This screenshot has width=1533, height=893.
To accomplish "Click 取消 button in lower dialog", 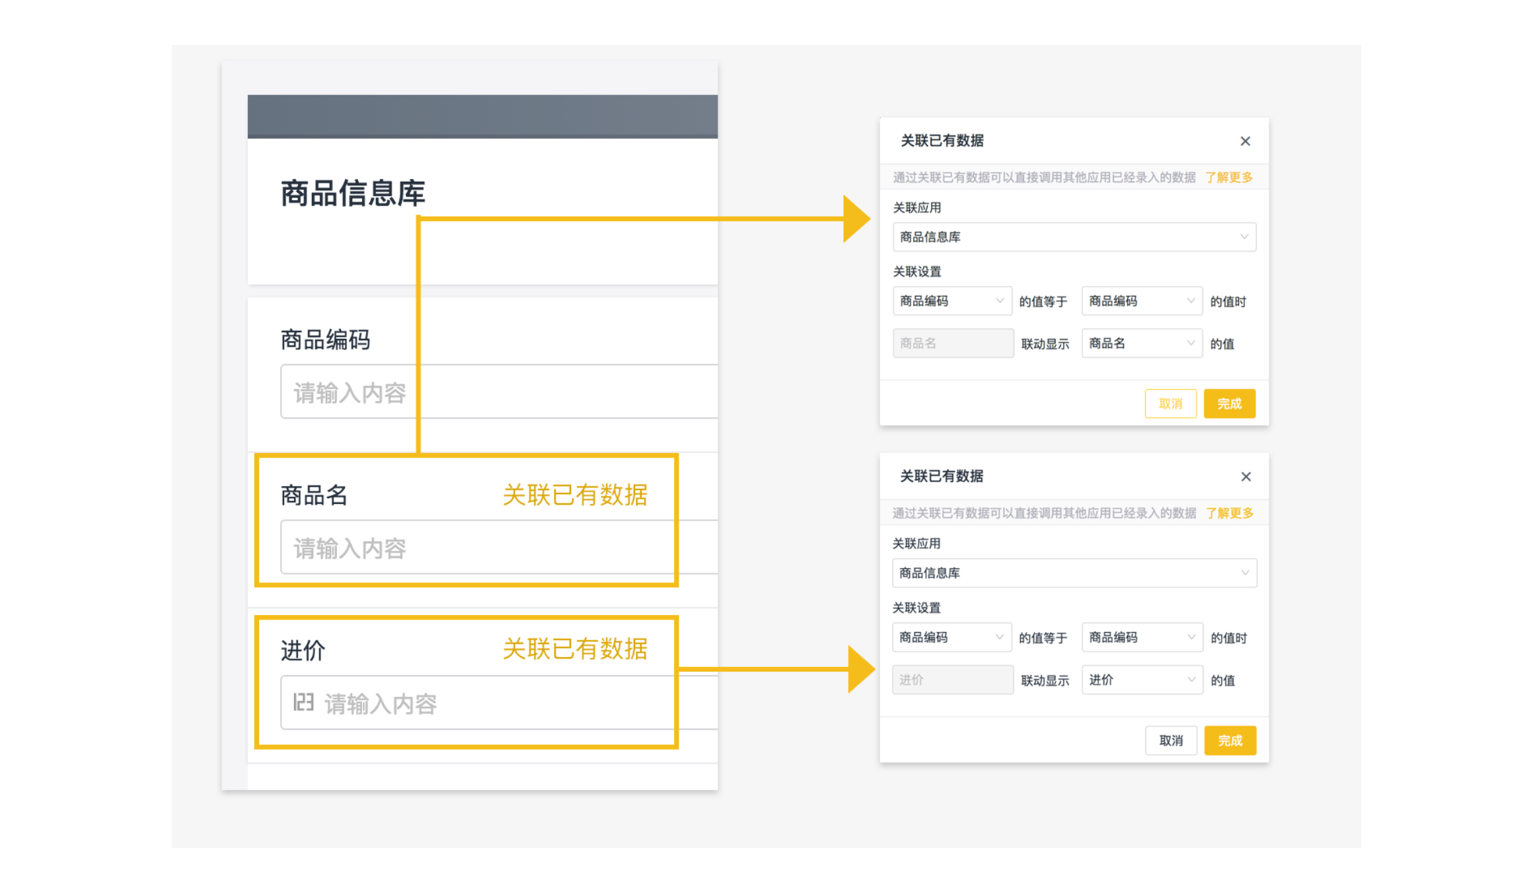I will point(1171,740).
